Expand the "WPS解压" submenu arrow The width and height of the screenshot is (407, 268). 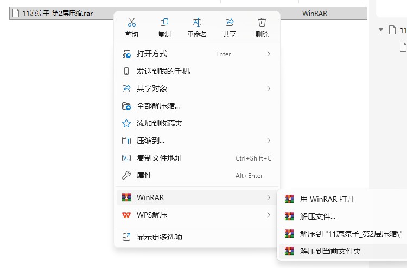[x=269, y=215]
